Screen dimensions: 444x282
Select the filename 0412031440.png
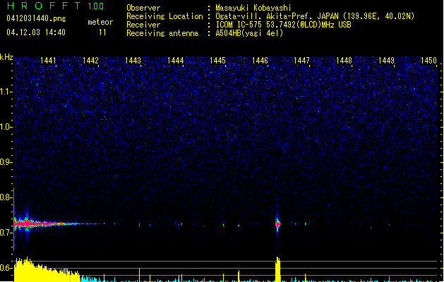[36, 18]
